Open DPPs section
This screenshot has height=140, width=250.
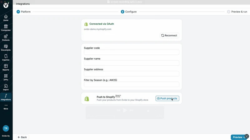tap(6, 77)
